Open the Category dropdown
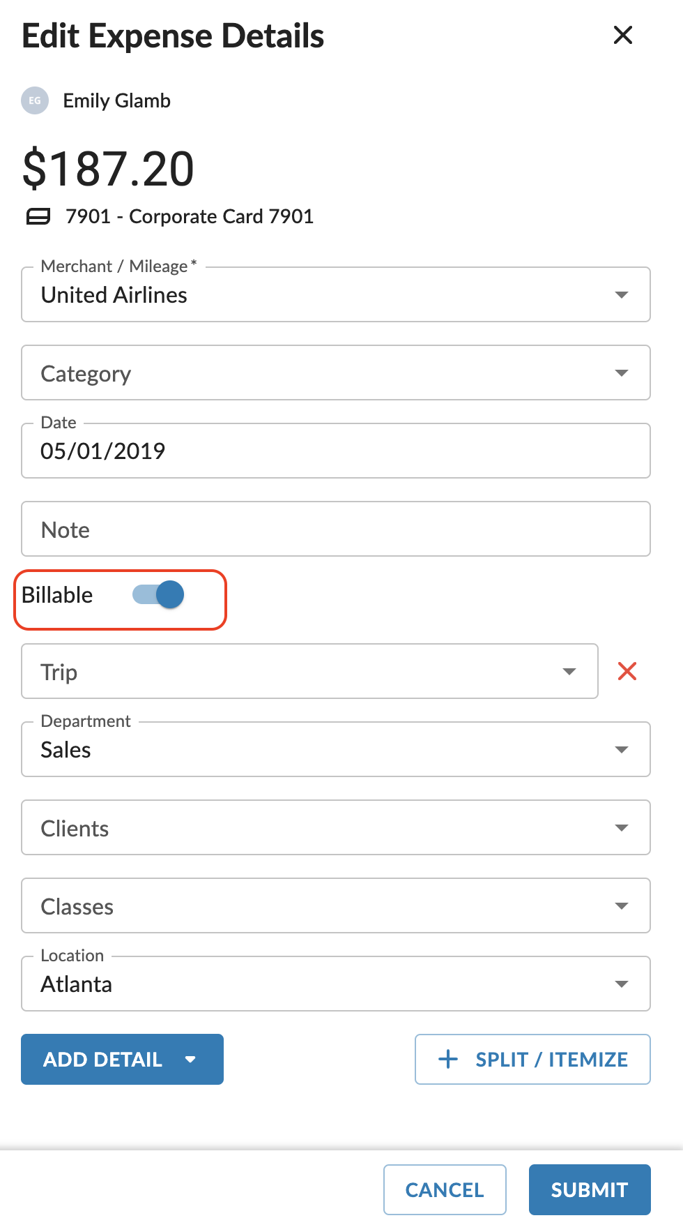 coord(336,373)
